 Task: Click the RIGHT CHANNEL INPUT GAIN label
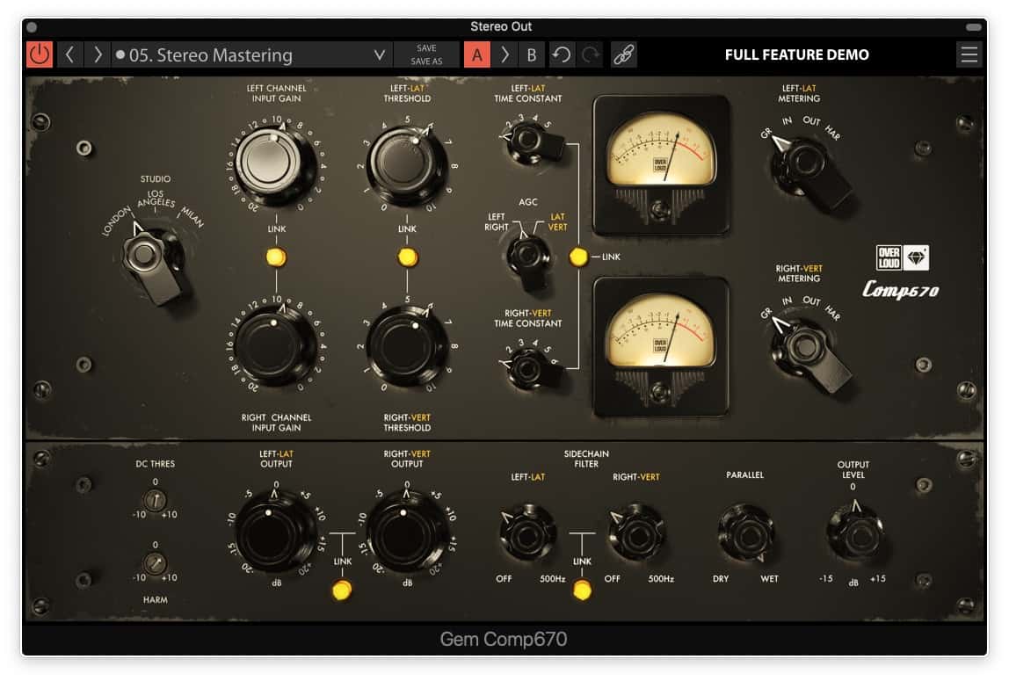[x=276, y=423]
